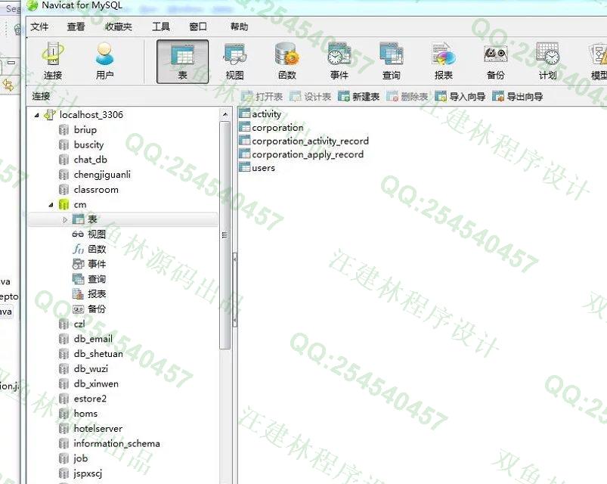Launch 导入向导 import wizard
The height and width of the screenshot is (484, 607).
click(460, 96)
